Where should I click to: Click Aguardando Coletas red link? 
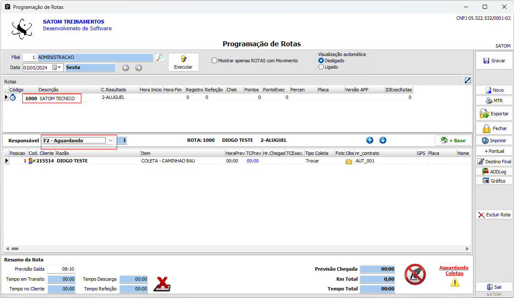[x=454, y=270]
